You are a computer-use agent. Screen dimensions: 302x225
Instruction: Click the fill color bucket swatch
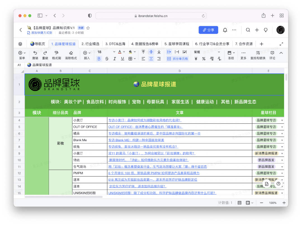tap(130, 52)
